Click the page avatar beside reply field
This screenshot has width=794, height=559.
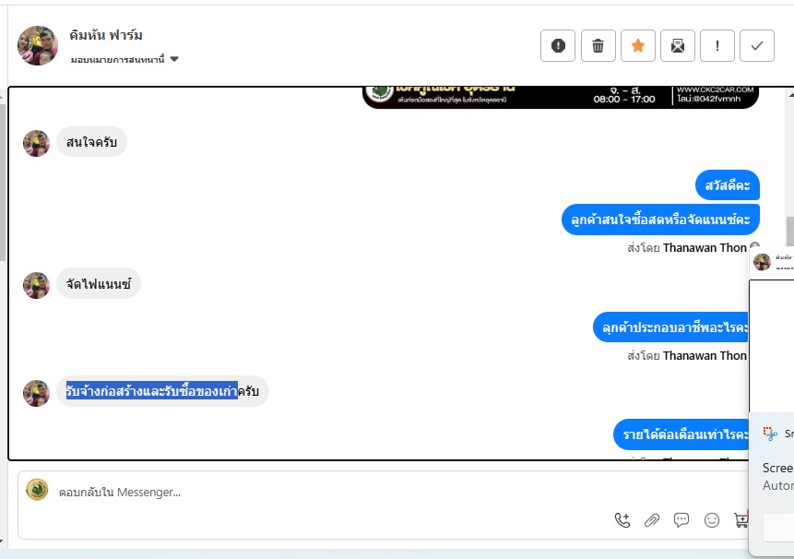point(37,490)
